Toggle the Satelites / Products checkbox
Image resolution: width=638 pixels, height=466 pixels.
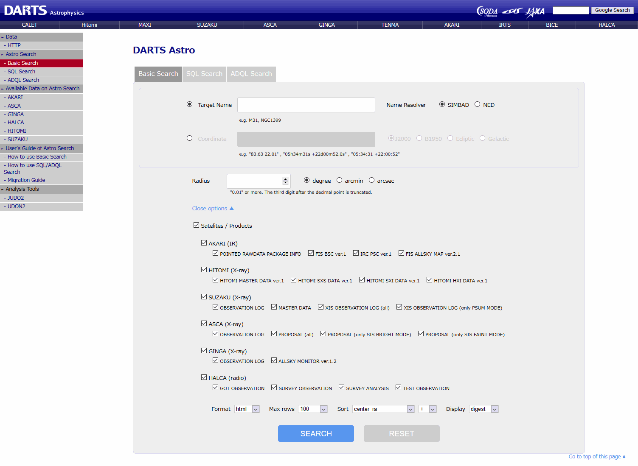(196, 225)
